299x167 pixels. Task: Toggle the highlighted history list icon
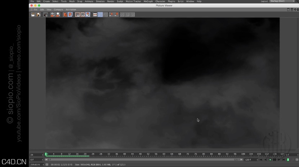[x=70, y=14]
